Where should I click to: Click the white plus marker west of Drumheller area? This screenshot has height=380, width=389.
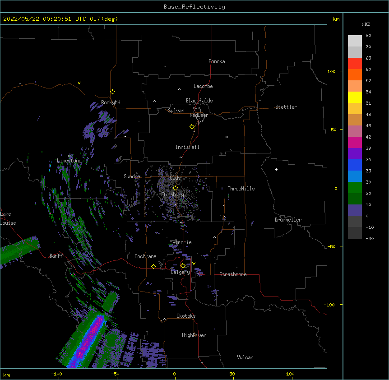[276, 169]
